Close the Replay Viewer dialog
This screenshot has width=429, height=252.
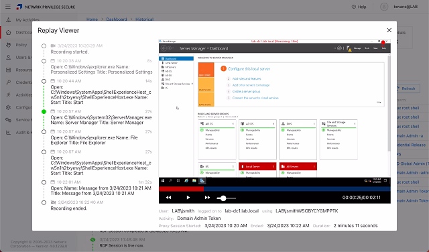click(x=389, y=30)
